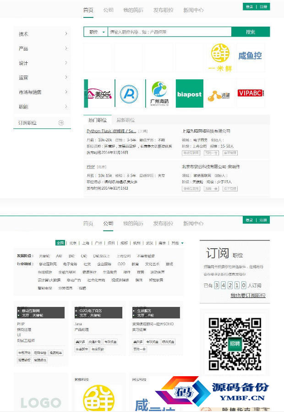Expand the 职能 category chevron

pyautogui.click(x=66, y=106)
